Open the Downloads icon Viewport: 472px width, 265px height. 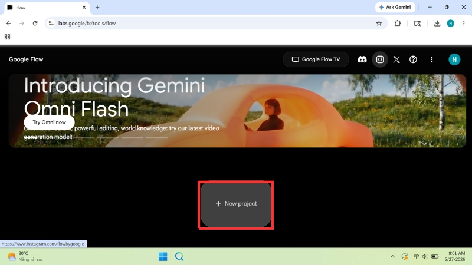437,23
